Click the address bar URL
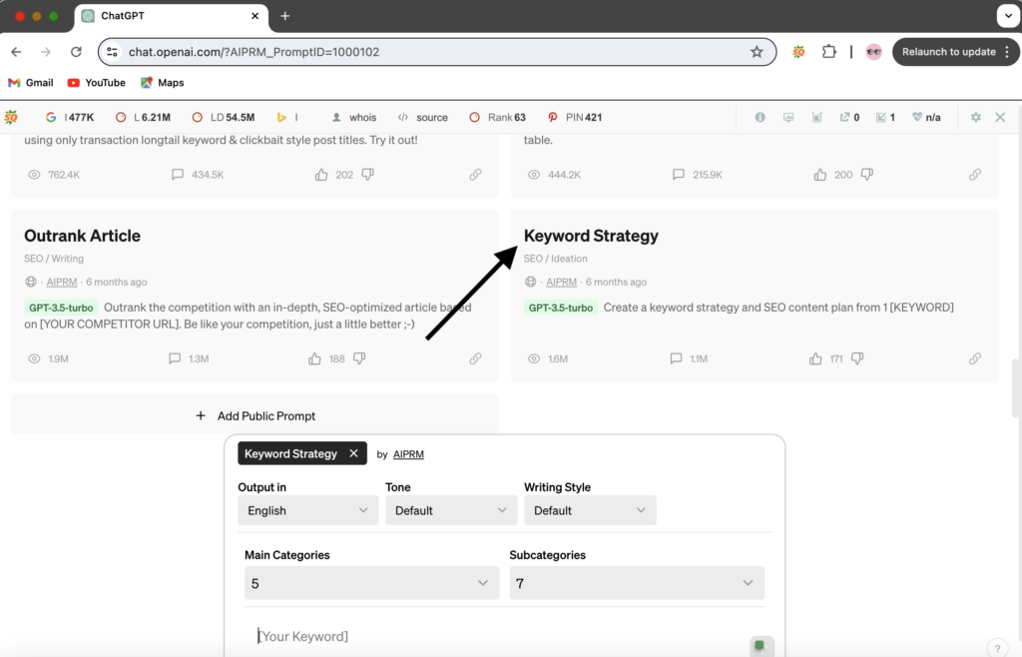 point(254,52)
